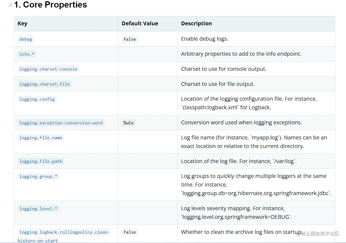Open logging.logback.rollingpolicy.clean-history-on-start link

tap(64, 236)
